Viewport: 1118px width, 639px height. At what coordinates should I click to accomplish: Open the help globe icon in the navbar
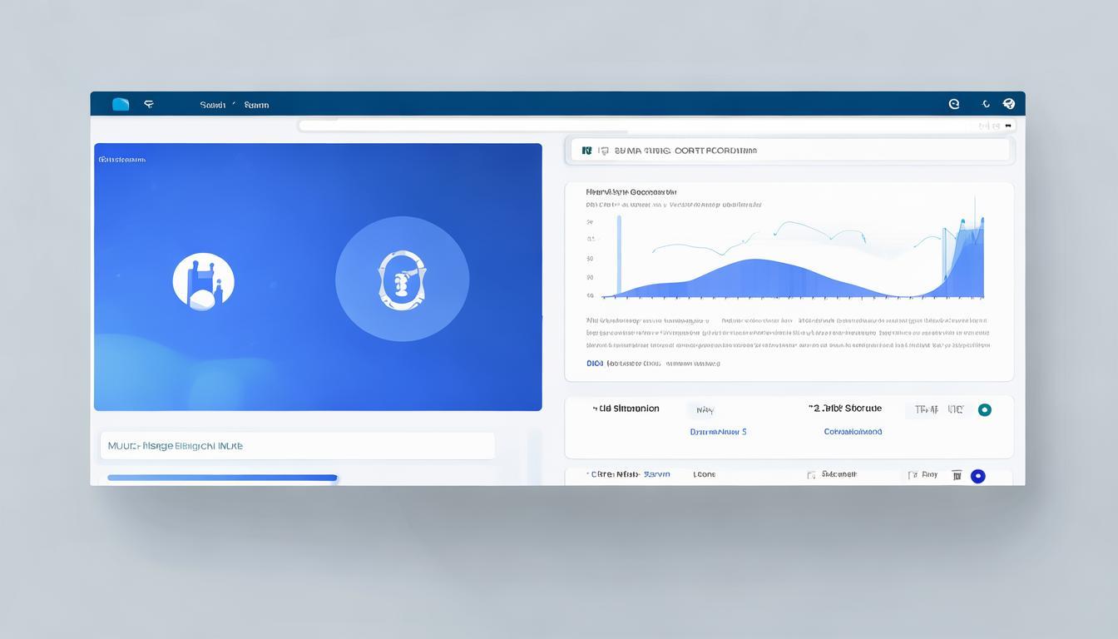(1009, 103)
